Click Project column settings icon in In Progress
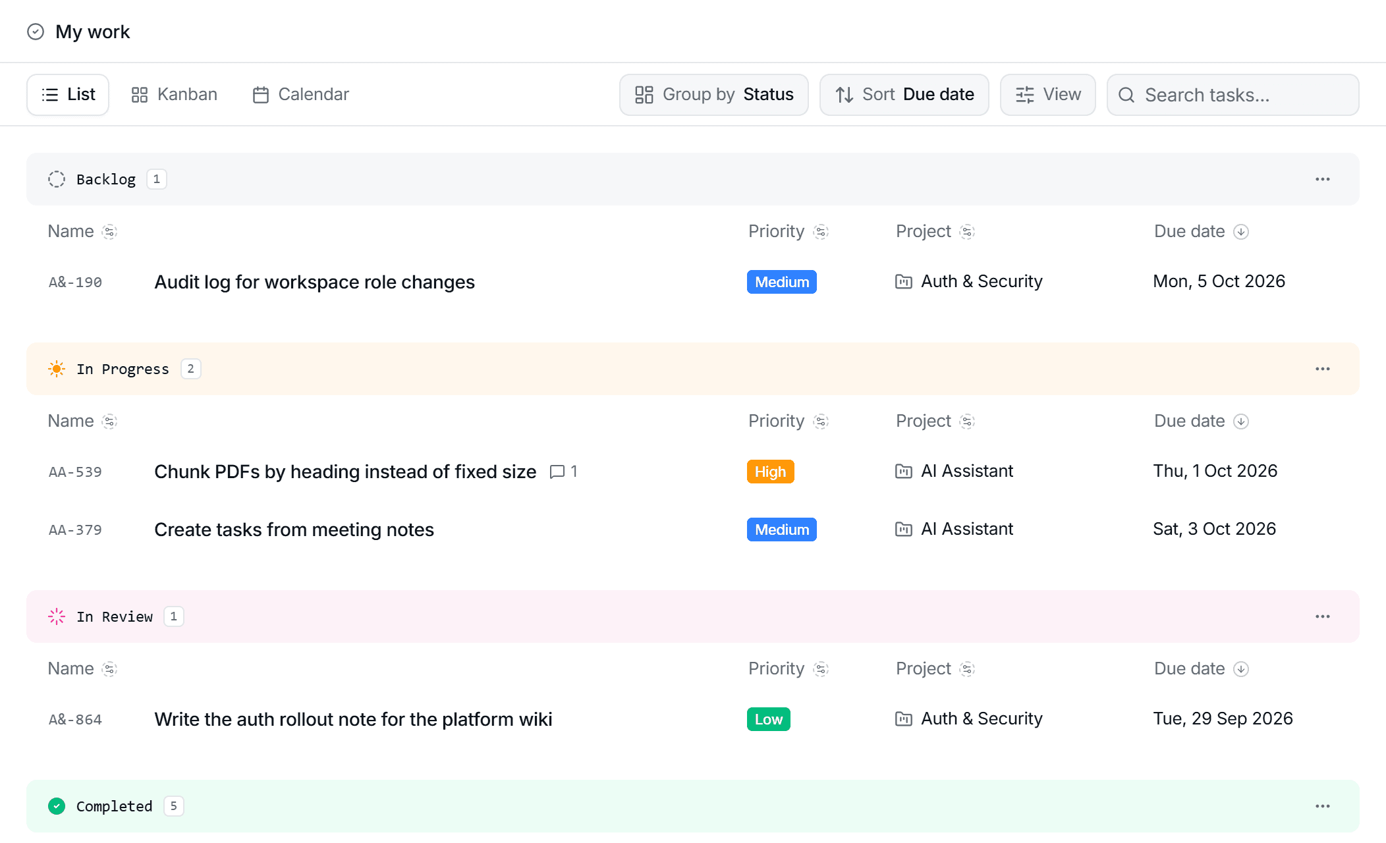1386x843 pixels. 967,421
